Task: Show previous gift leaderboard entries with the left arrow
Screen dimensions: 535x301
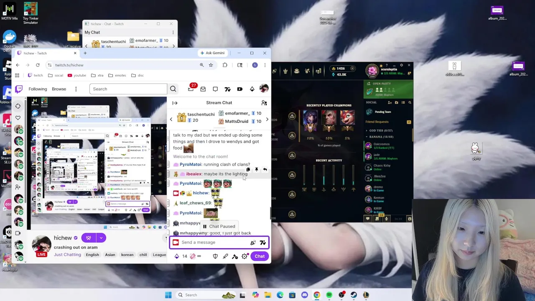Action: pos(171,119)
